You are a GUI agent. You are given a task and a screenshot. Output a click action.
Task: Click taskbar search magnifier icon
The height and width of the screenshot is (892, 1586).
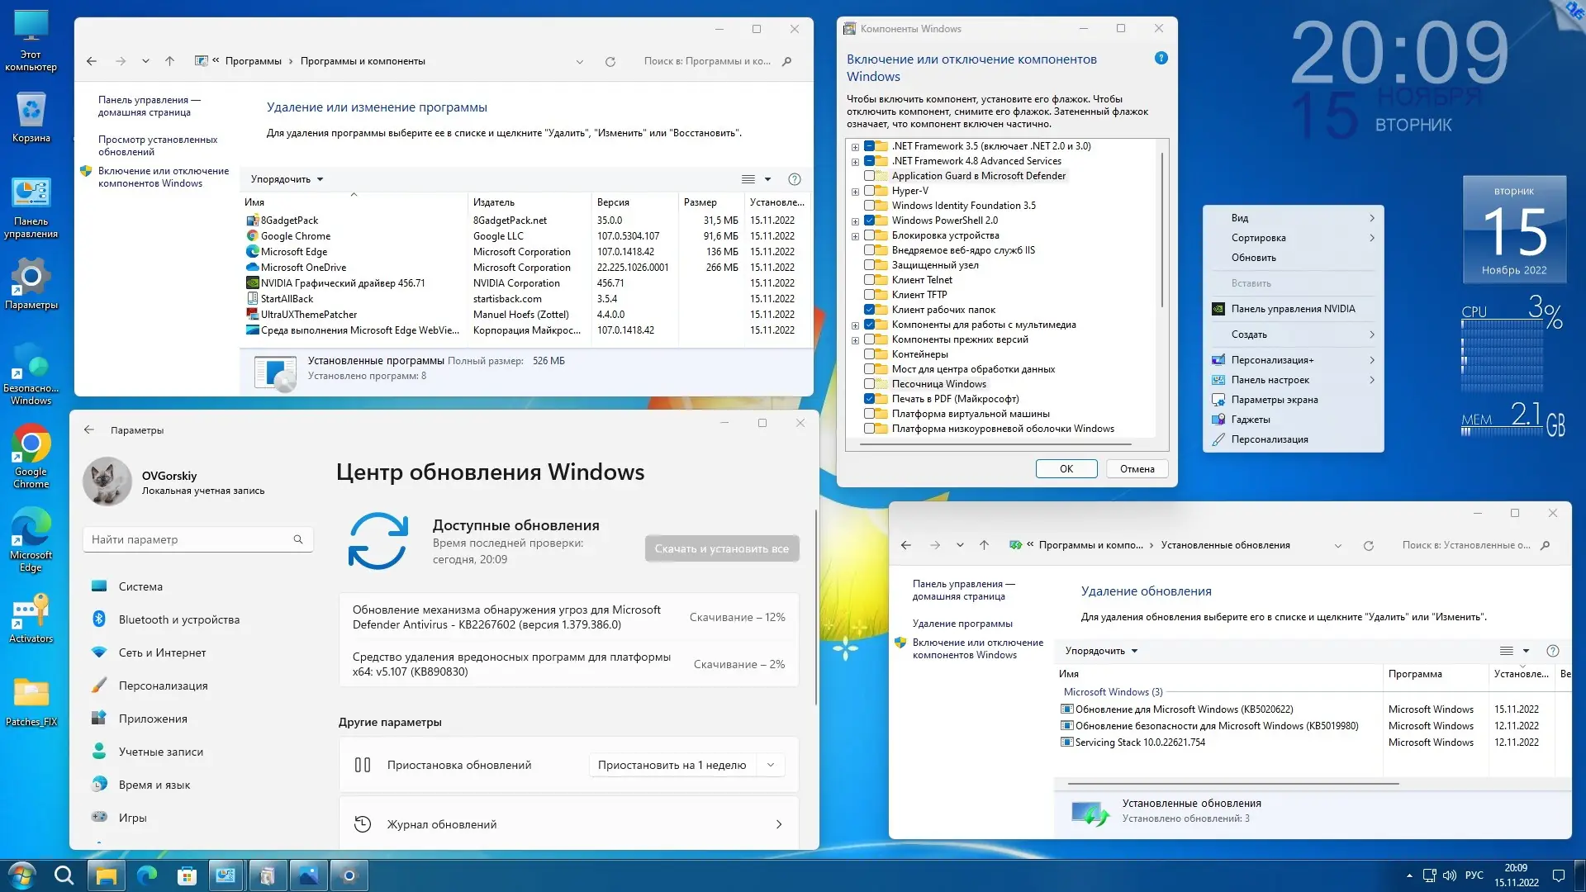click(64, 875)
